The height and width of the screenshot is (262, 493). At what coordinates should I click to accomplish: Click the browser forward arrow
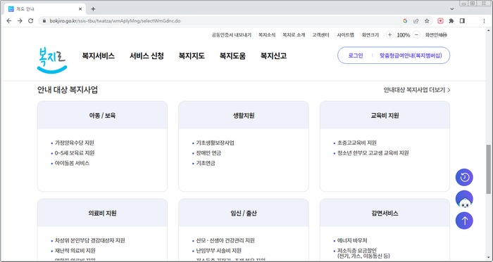point(20,21)
